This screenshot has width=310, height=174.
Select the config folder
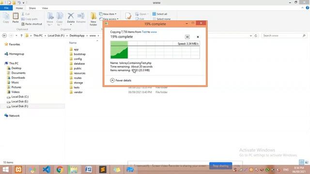tap(76, 59)
